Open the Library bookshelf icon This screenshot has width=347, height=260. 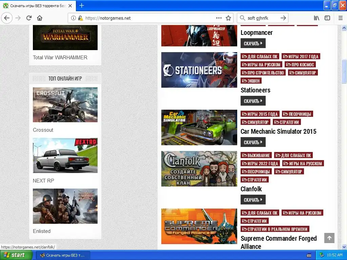pyautogui.click(x=317, y=18)
